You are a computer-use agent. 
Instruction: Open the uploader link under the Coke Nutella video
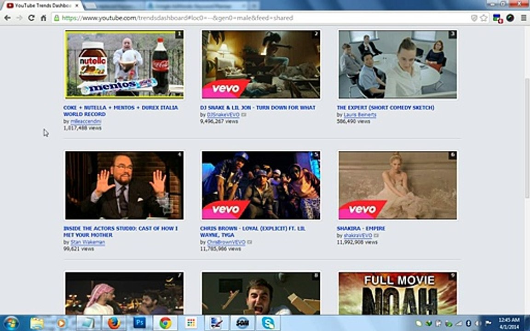(86, 121)
